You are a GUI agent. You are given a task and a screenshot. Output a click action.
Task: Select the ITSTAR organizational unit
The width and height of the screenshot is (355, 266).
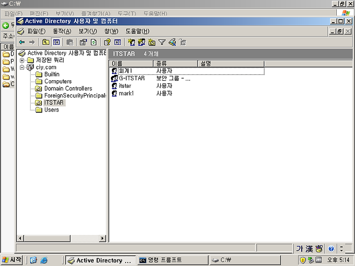tap(54, 102)
